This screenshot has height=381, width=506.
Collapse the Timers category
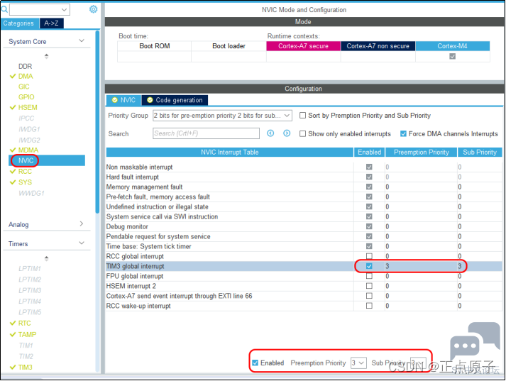click(x=82, y=243)
